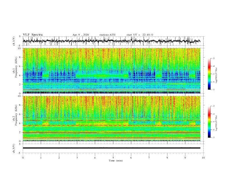Click the "6" tick on time axis

click(x=131, y=158)
